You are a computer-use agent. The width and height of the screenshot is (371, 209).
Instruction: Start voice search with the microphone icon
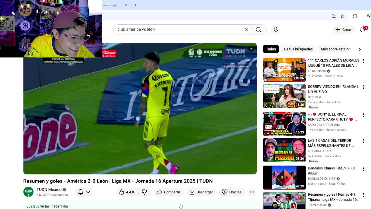pos(276,30)
